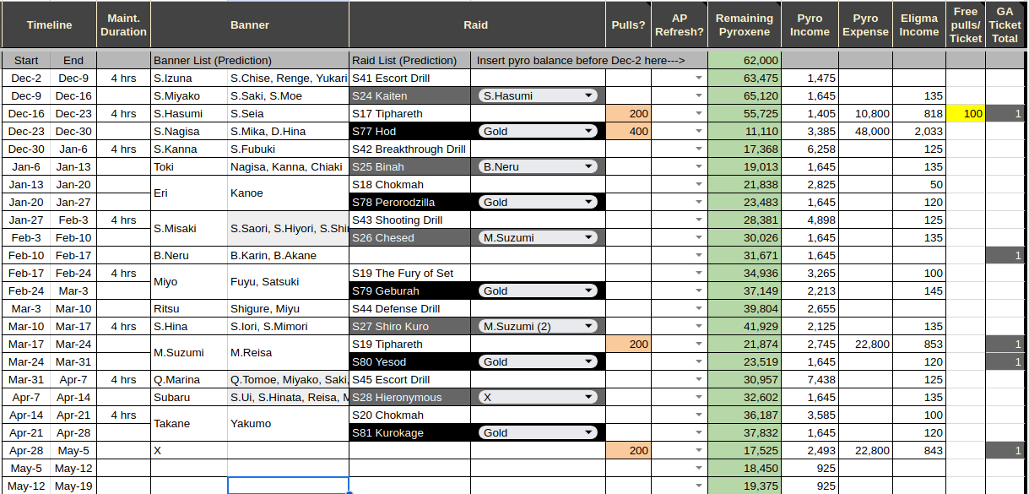Open the S.Hasumi dropdown in S24 Kaiten row
Screen dimensions: 1029x494
(x=538, y=95)
